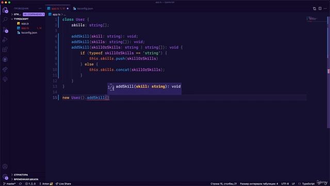Open the Extensions view icon

point(5,50)
